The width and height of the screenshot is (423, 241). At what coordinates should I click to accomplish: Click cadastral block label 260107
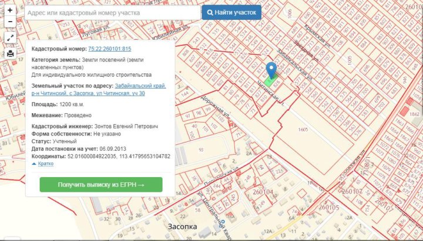351,191
